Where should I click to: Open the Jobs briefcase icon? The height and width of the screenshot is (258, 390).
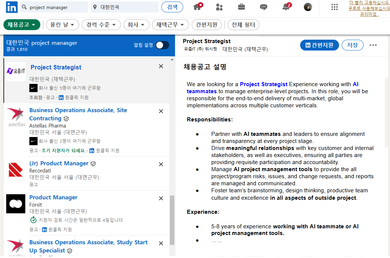click(241, 7)
